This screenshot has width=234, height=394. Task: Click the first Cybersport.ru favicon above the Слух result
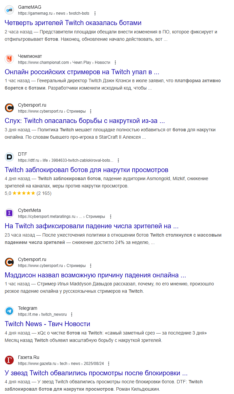[9, 108]
